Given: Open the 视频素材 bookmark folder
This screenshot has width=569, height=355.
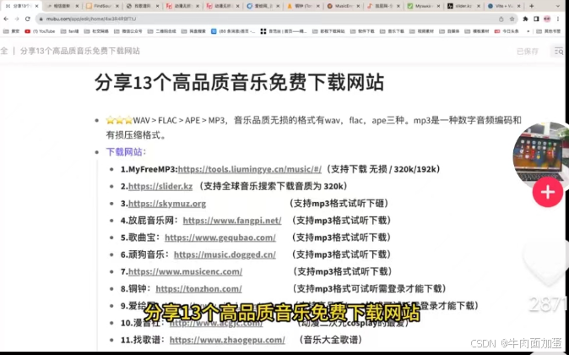Looking at the screenshot, I should pyautogui.click(x=421, y=31).
